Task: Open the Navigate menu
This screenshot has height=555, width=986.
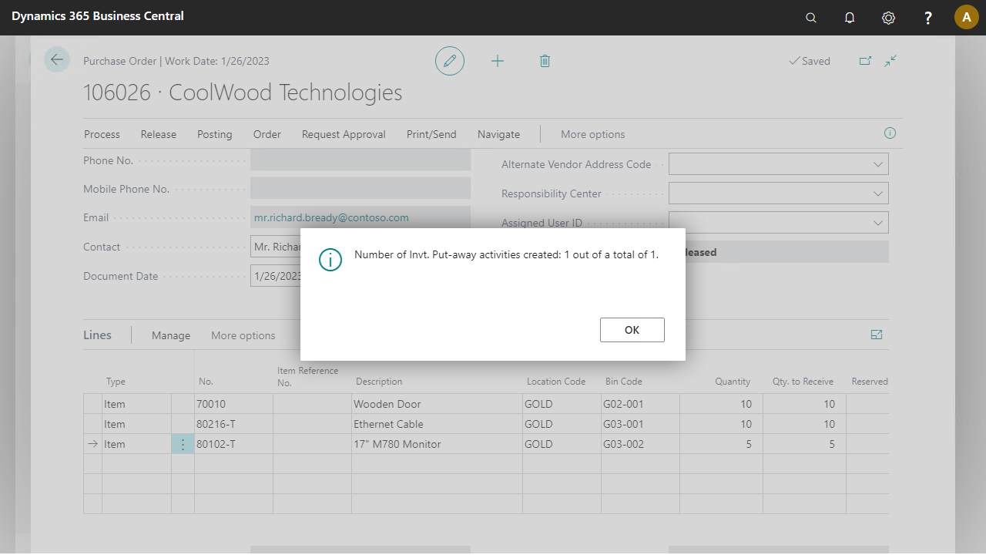Action: 498,134
